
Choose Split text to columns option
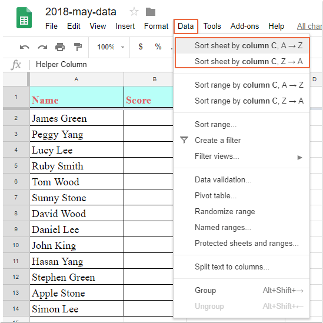point(232,267)
